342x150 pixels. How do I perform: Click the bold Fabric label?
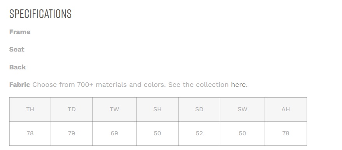click(x=19, y=84)
